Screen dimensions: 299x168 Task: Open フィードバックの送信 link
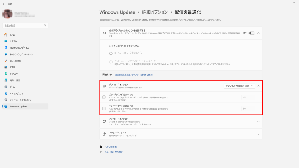tap(113, 152)
